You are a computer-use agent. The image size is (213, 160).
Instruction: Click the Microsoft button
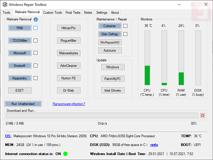(20, 53)
